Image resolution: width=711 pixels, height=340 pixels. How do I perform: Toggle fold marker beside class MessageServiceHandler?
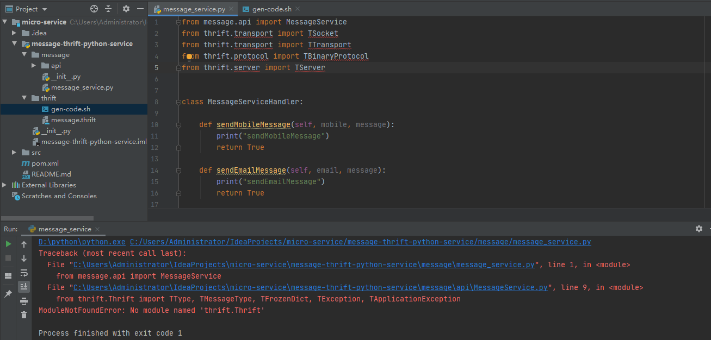tap(178, 102)
